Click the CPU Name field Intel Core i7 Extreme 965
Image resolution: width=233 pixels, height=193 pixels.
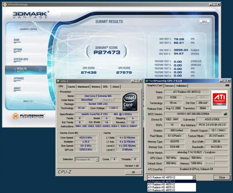(x=98, y=96)
